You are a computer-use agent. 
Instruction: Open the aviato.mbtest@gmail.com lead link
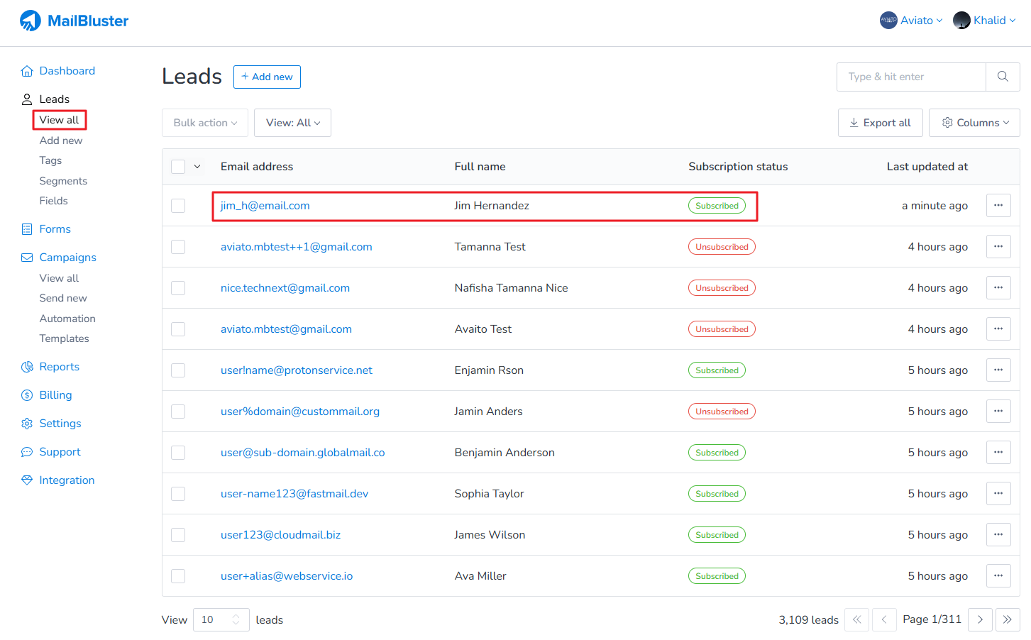tap(286, 329)
